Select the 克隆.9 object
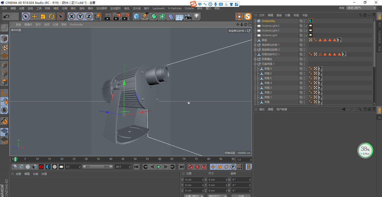Image resolution: width=382 pixels, height=197 pixels. (x=268, y=69)
